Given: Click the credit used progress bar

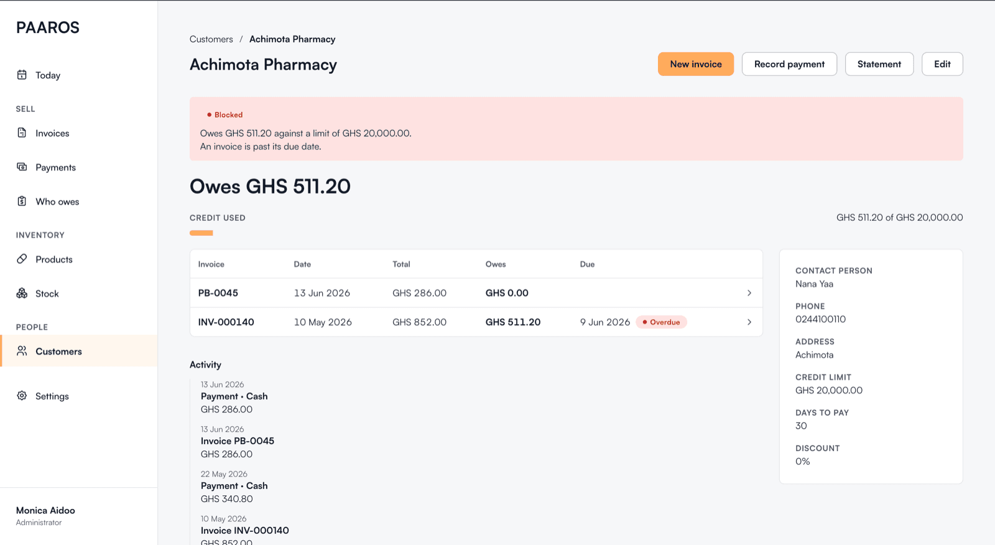Looking at the screenshot, I should click(201, 233).
